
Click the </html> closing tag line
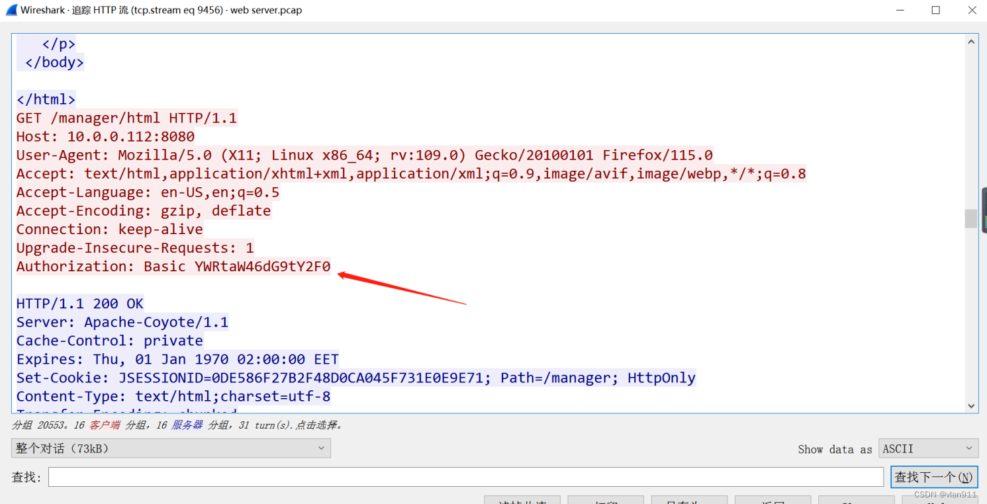(46, 100)
